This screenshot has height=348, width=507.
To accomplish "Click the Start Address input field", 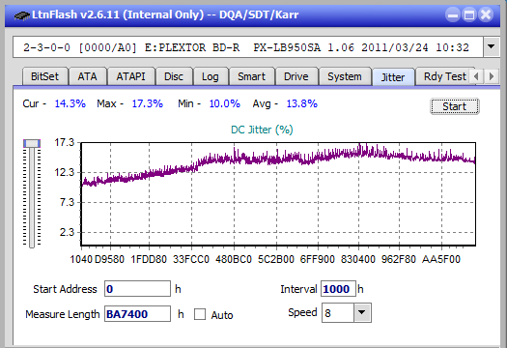I will click(x=137, y=289).
